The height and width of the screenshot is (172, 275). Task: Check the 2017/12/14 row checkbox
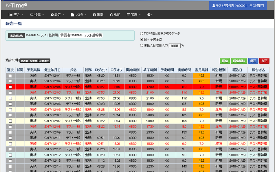click(x=10, y=167)
